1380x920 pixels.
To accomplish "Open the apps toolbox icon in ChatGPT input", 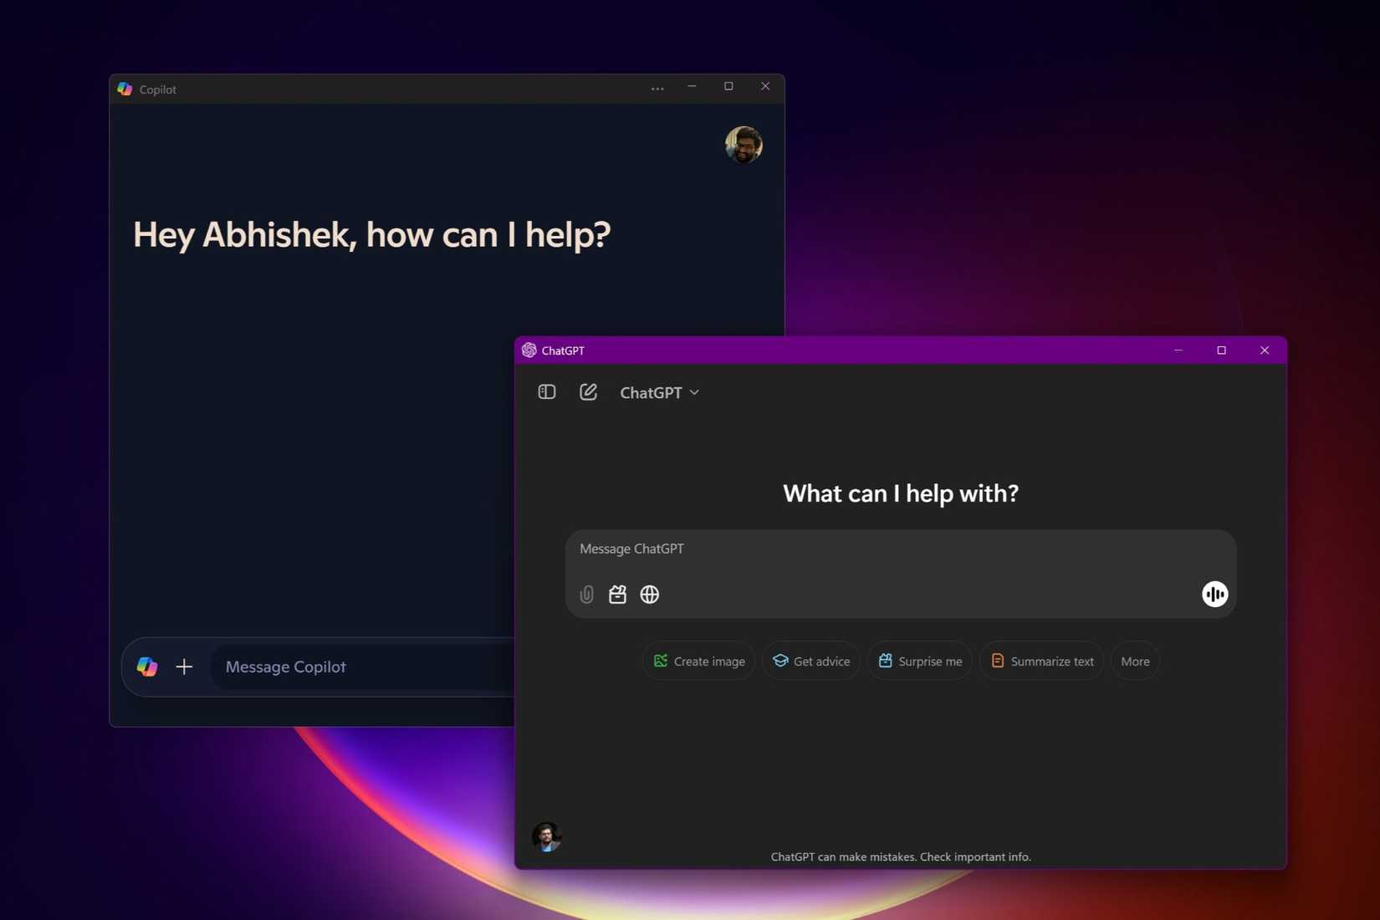I will pyautogui.click(x=617, y=595).
